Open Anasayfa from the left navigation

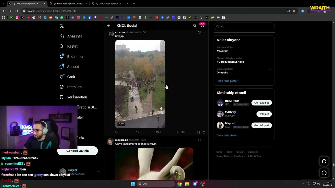pos(71,36)
